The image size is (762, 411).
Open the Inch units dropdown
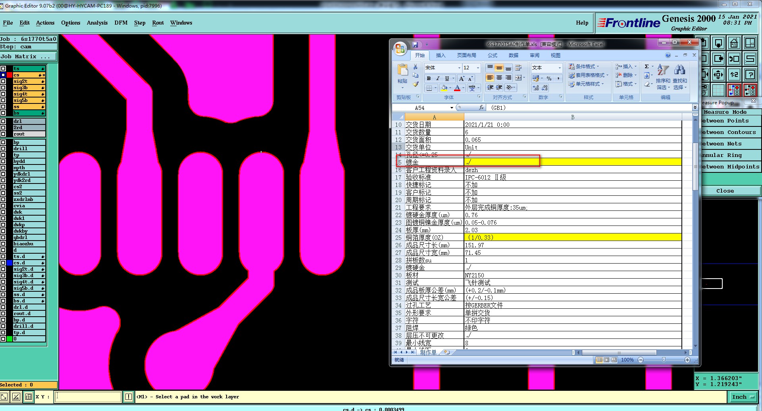(743, 397)
